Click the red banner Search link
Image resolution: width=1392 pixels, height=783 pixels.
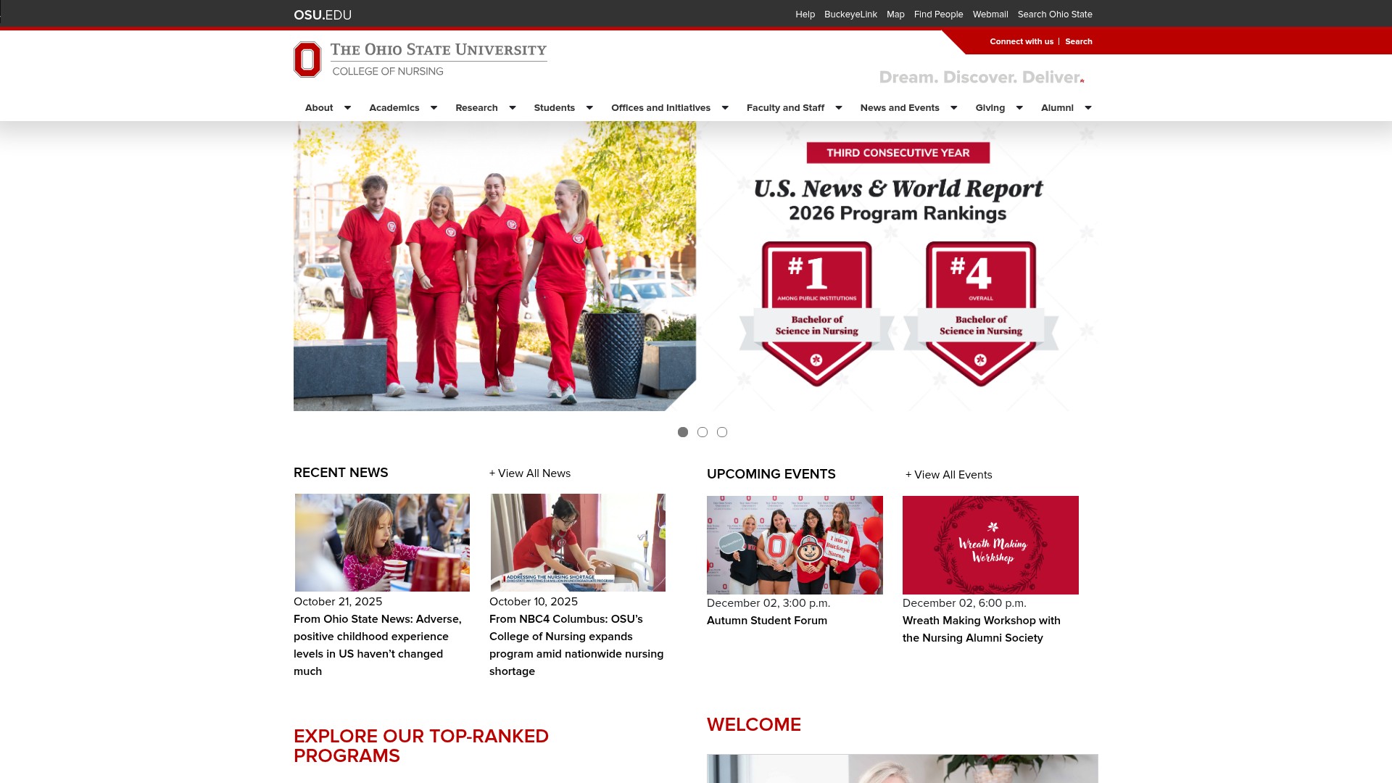tap(1079, 41)
